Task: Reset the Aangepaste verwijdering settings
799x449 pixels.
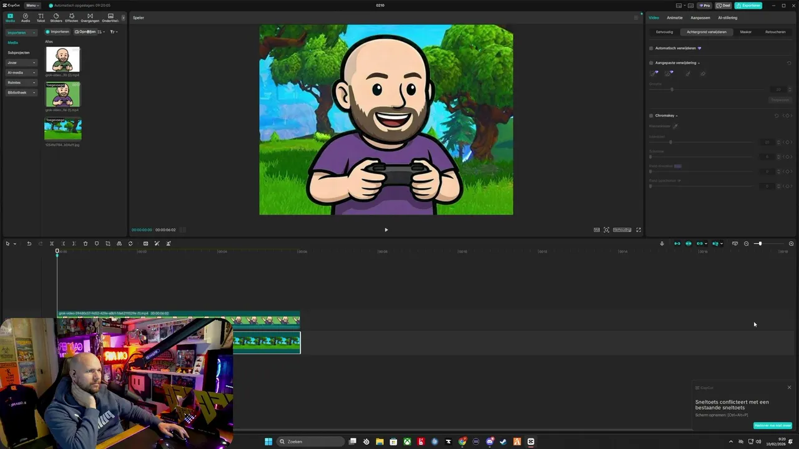Action: 789,63
